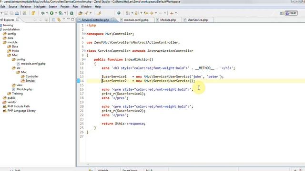Viewport: 305px width, 171px height.
Task: Select Module.php in explorer tree
Action: (24, 89)
